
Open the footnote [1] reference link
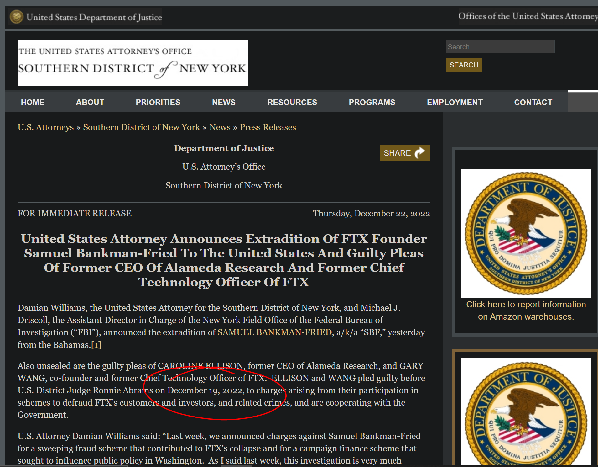pos(96,345)
